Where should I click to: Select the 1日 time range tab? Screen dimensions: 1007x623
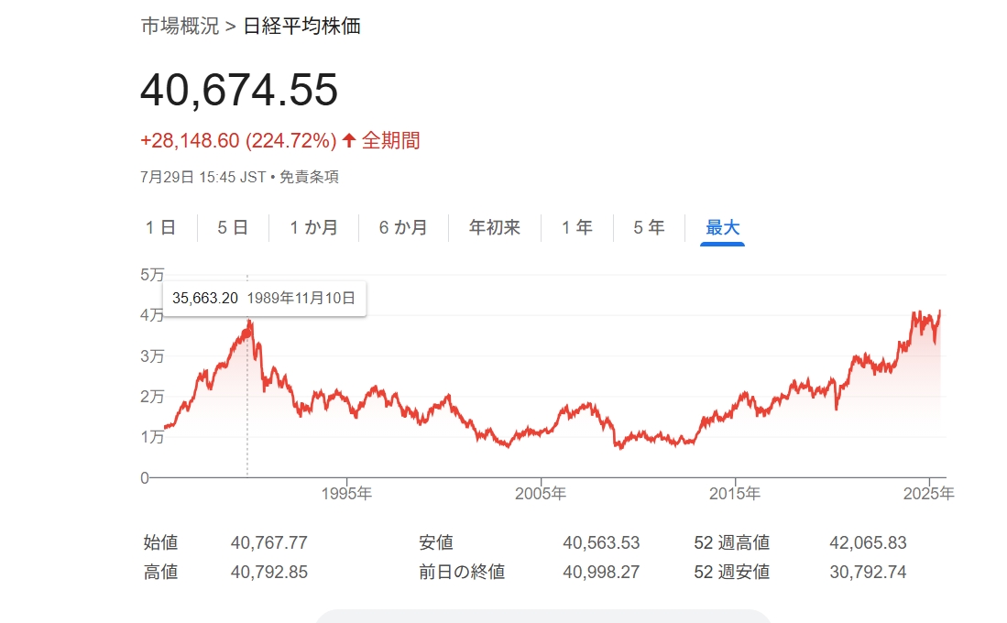pyautogui.click(x=160, y=227)
